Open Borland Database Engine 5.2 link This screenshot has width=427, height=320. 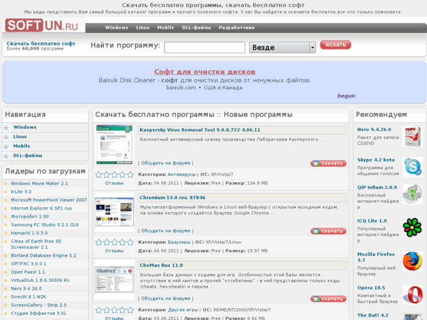click(43, 255)
